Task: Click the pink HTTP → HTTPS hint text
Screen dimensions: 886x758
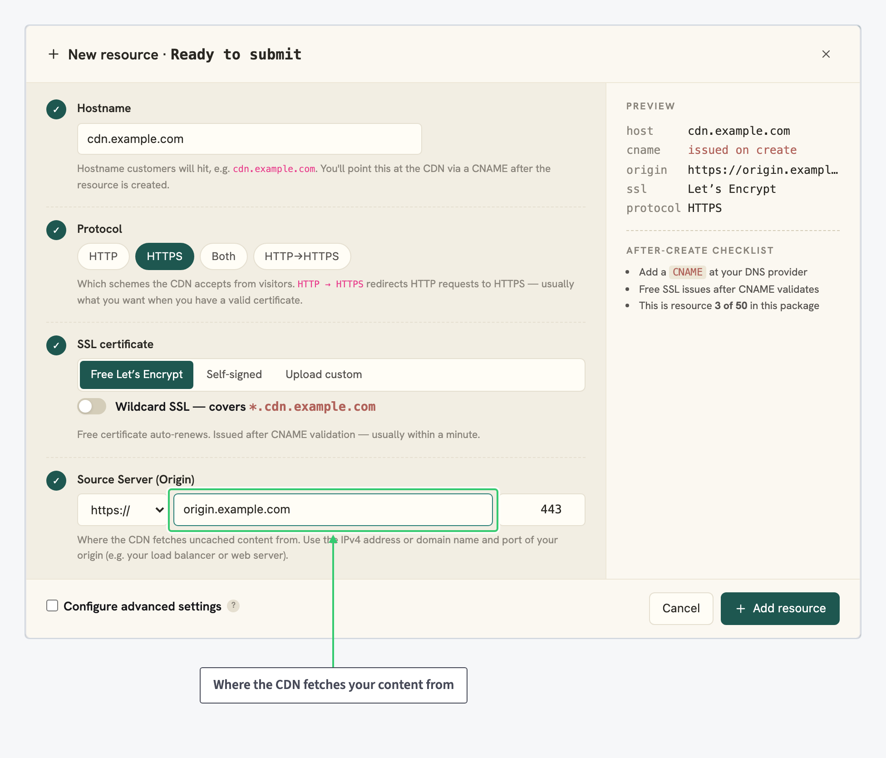Action: click(x=330, y=284)
